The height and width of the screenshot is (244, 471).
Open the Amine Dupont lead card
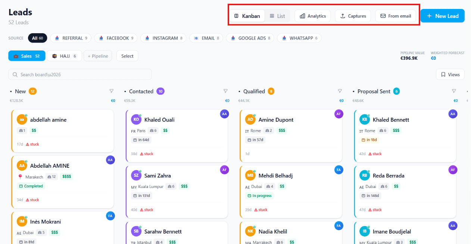(291, 136)
